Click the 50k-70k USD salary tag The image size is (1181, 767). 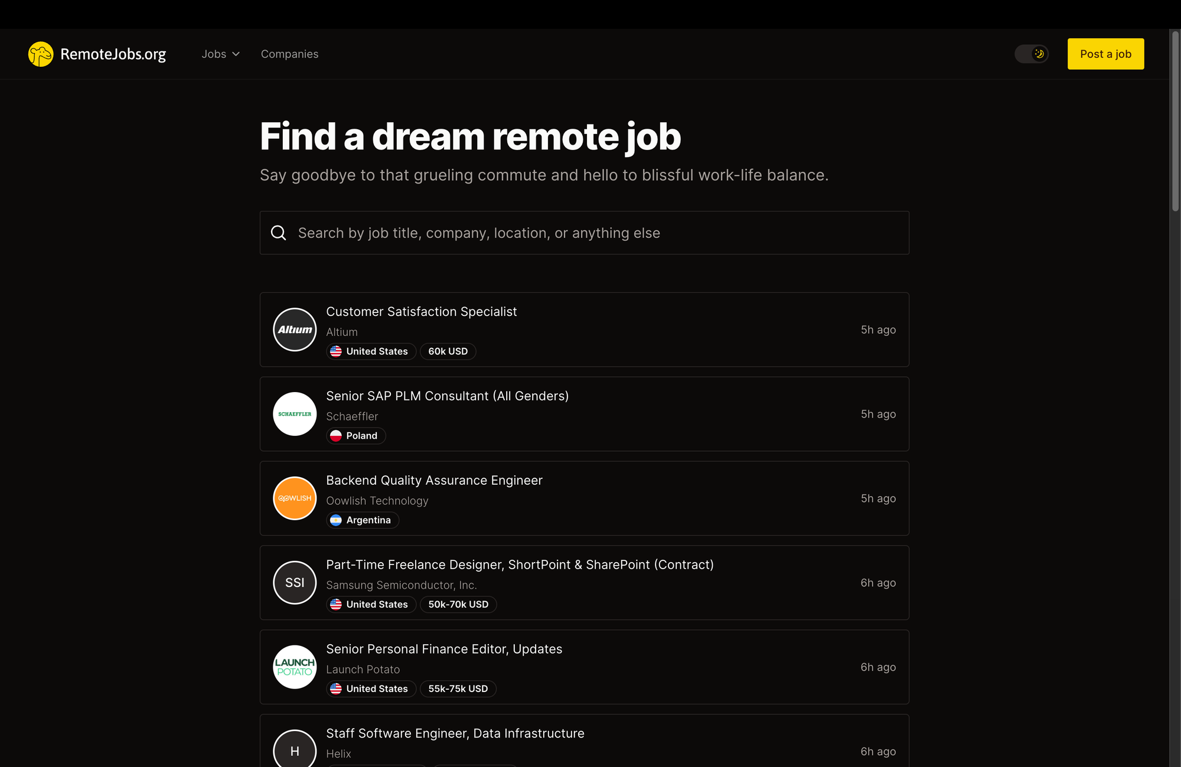[458, 605]
